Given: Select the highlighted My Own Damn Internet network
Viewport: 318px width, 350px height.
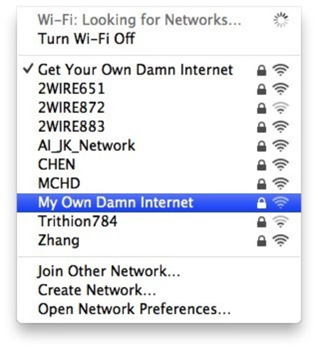Looking at the screenshot, I should tap(159, 202).
